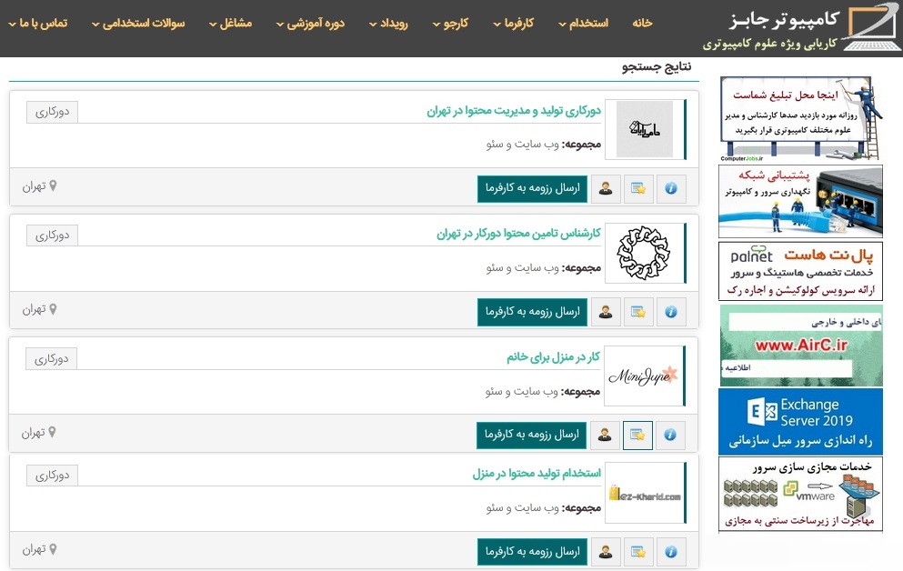
Task: Click employer profile icon for استخدام تولید محتوا در منزل job
Action: pos(606,551)
